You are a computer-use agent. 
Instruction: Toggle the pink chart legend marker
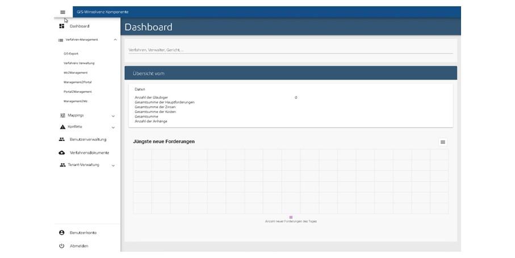(291, 217)
